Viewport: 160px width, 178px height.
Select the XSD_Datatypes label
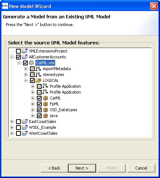[64, 110]
